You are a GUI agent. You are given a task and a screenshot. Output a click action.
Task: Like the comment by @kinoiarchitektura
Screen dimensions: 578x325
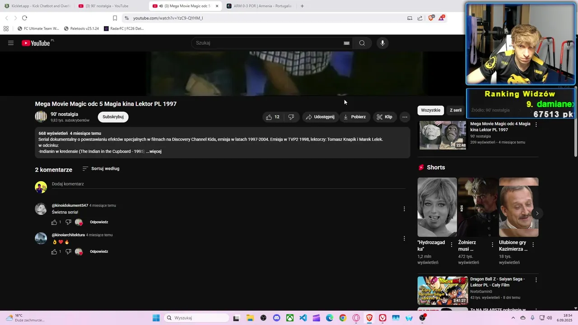(54, 251)
